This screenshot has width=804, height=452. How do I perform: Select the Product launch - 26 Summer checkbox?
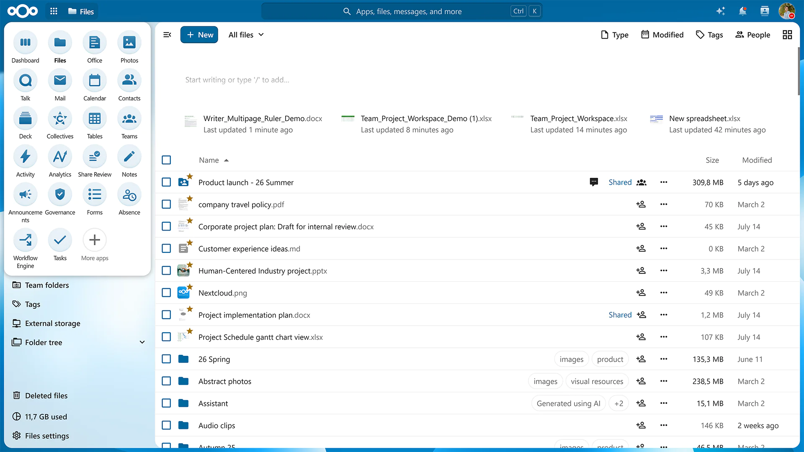point(166,182)
